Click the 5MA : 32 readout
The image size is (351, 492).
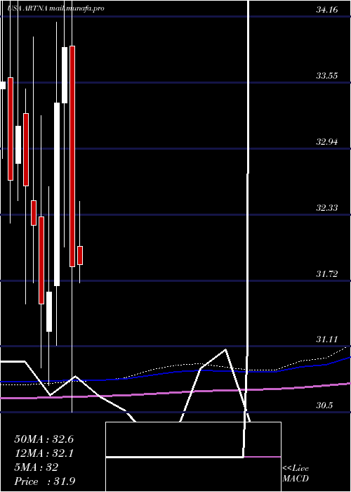[x=36, y=467]
